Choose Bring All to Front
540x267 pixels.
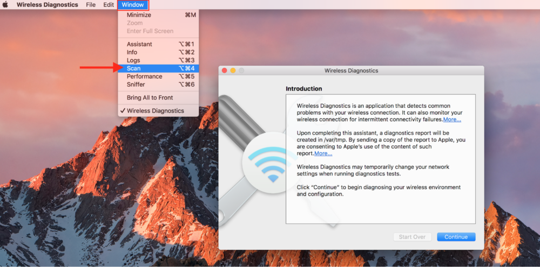pyautogui.click(x=158, y=98)
